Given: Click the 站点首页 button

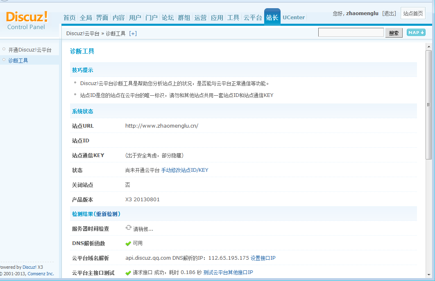Looking at the screenshot, I should click(413, 13).
